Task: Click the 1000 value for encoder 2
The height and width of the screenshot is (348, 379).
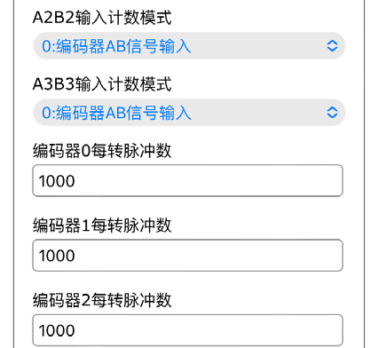Action: pos(57,330)
